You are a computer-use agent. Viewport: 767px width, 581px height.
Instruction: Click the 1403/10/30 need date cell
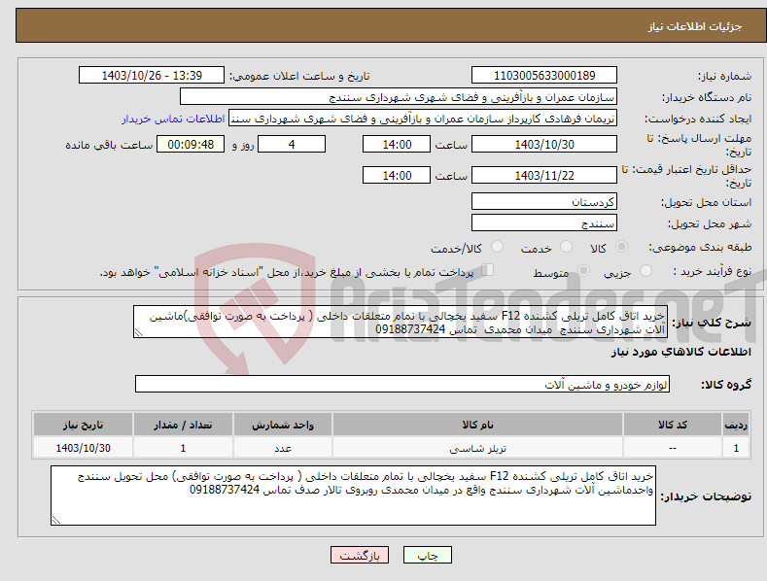(x=84, y=448)
